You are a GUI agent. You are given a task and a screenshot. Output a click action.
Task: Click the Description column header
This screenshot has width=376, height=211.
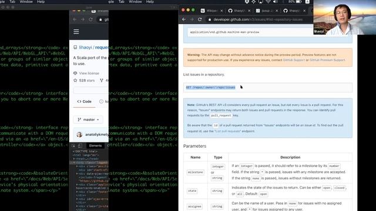290,157
